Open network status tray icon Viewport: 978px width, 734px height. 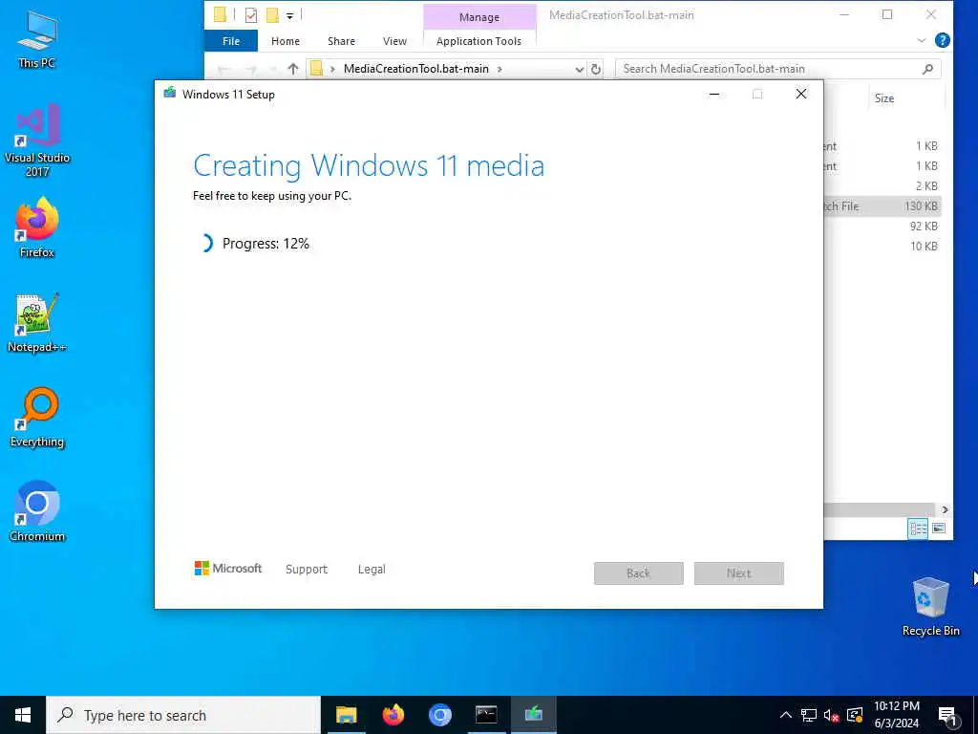(809, 715)
